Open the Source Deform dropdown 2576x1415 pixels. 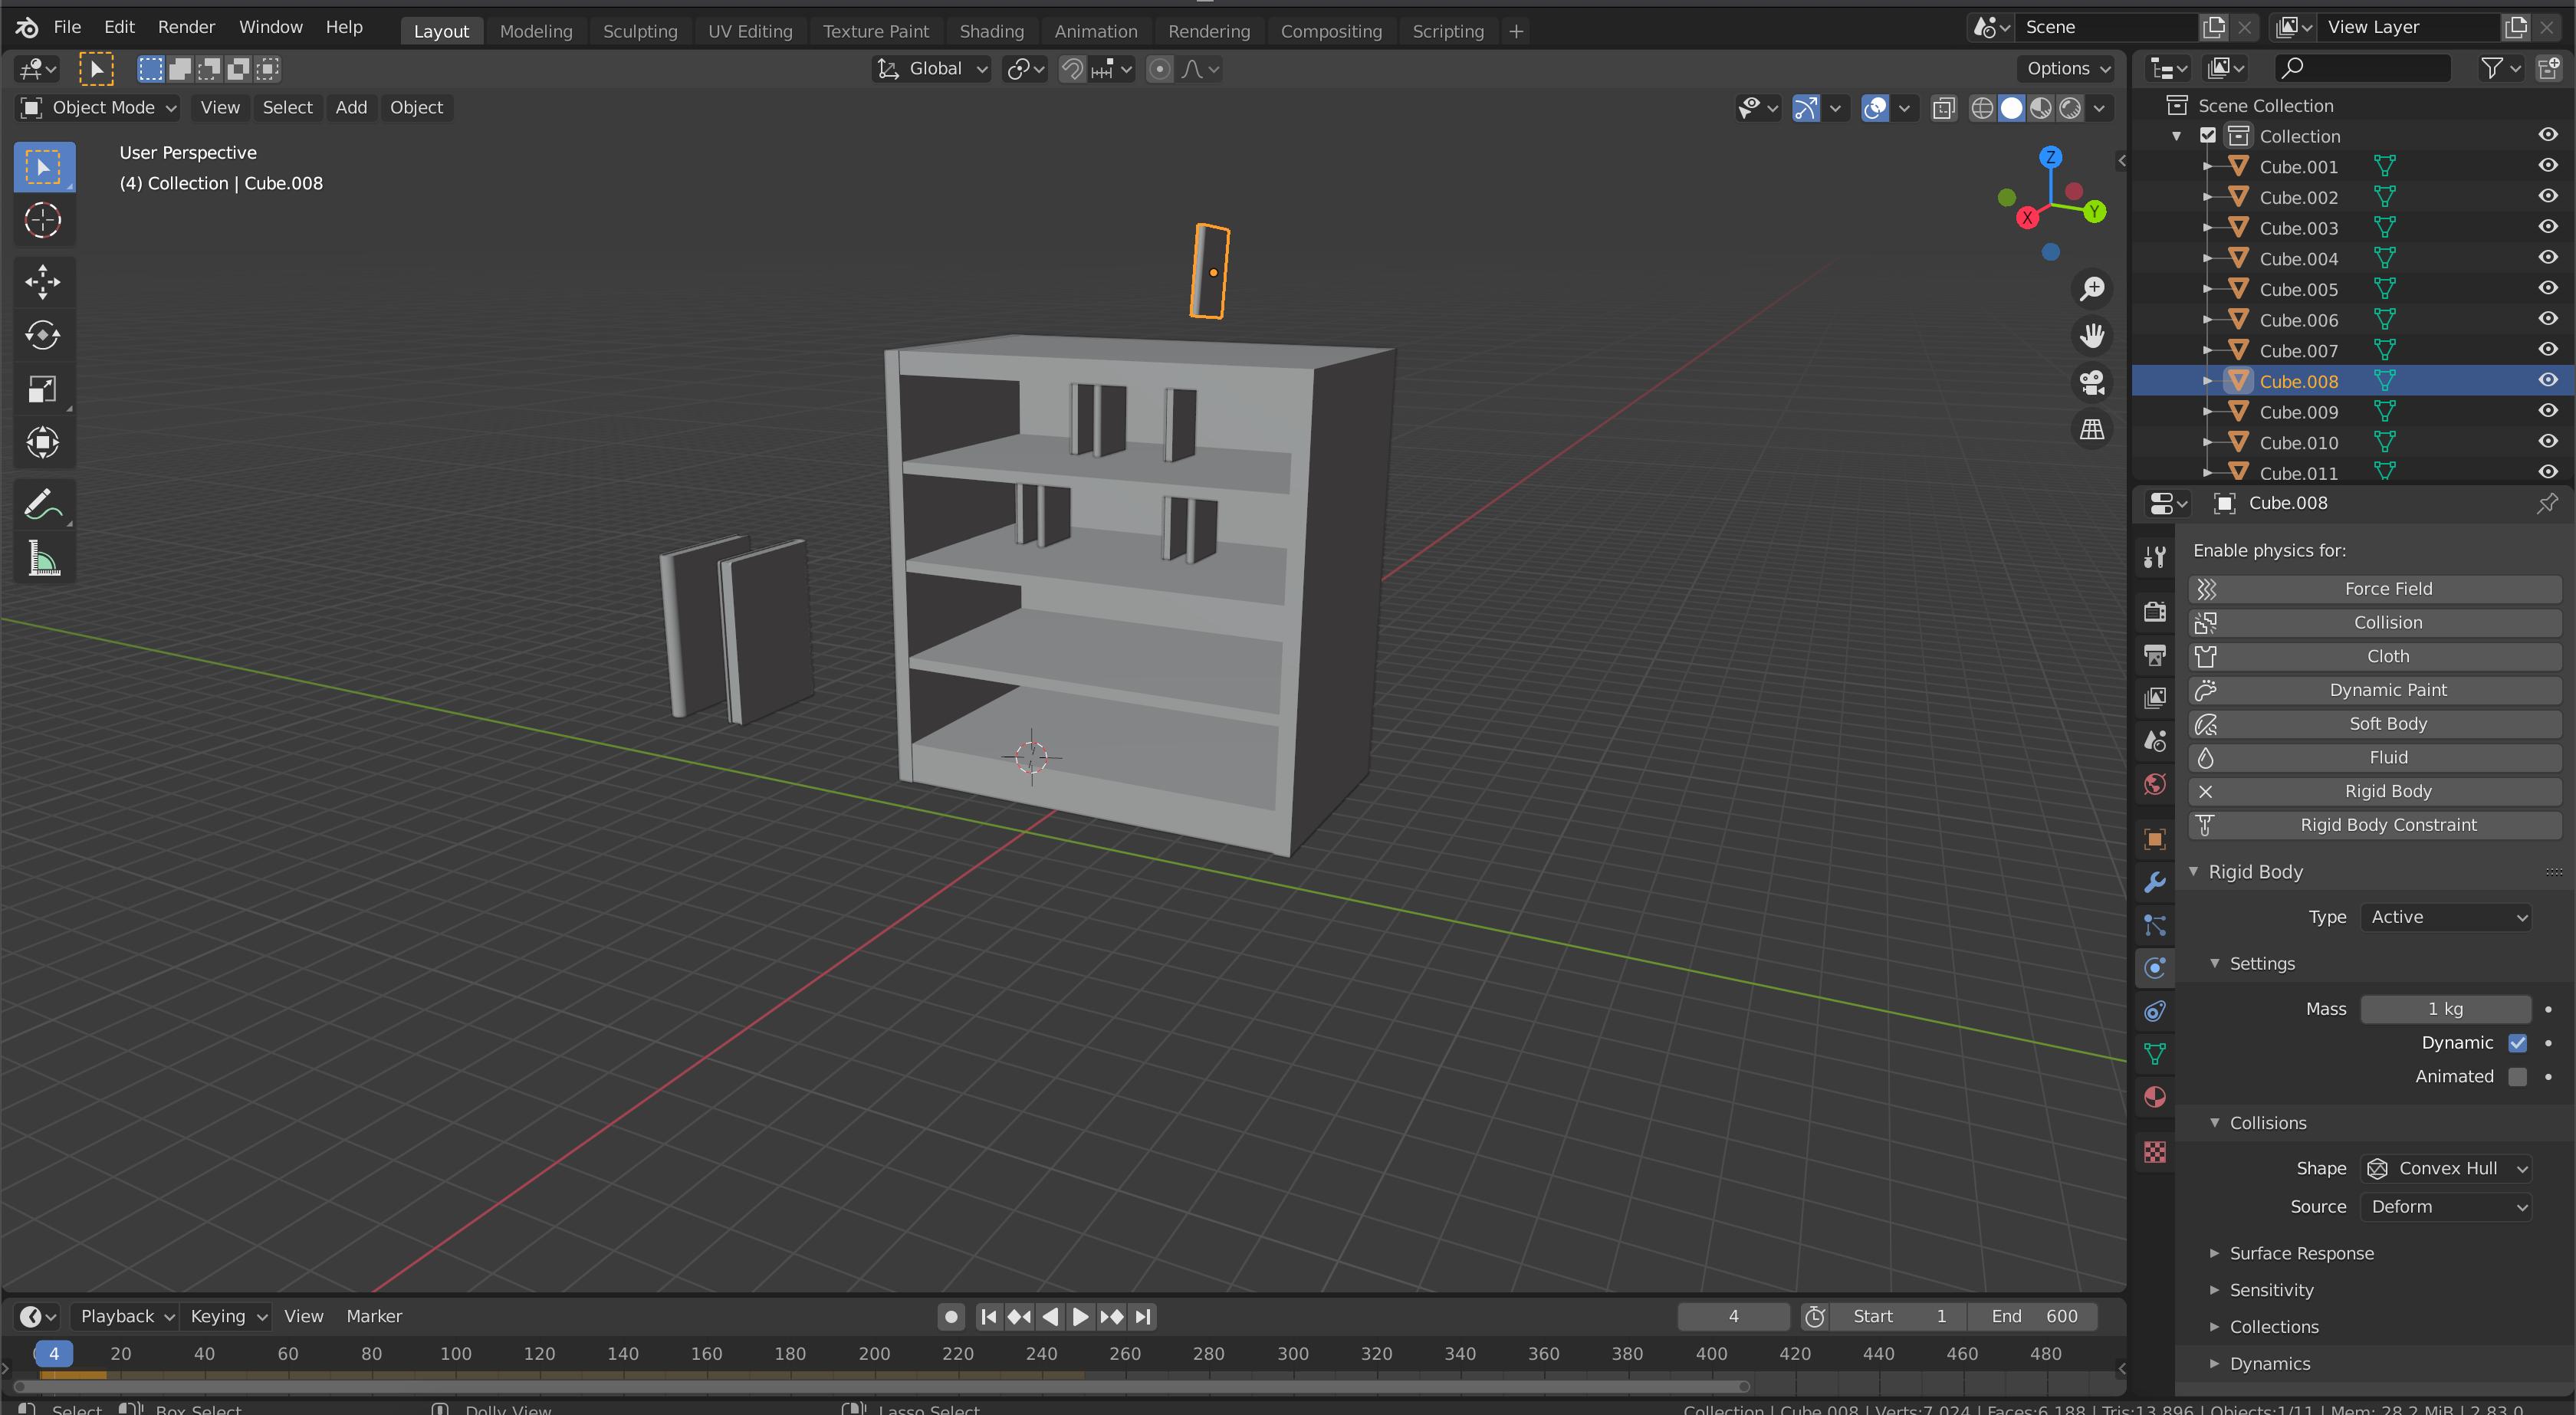pyautogui.click(x=2445, y=1207)
